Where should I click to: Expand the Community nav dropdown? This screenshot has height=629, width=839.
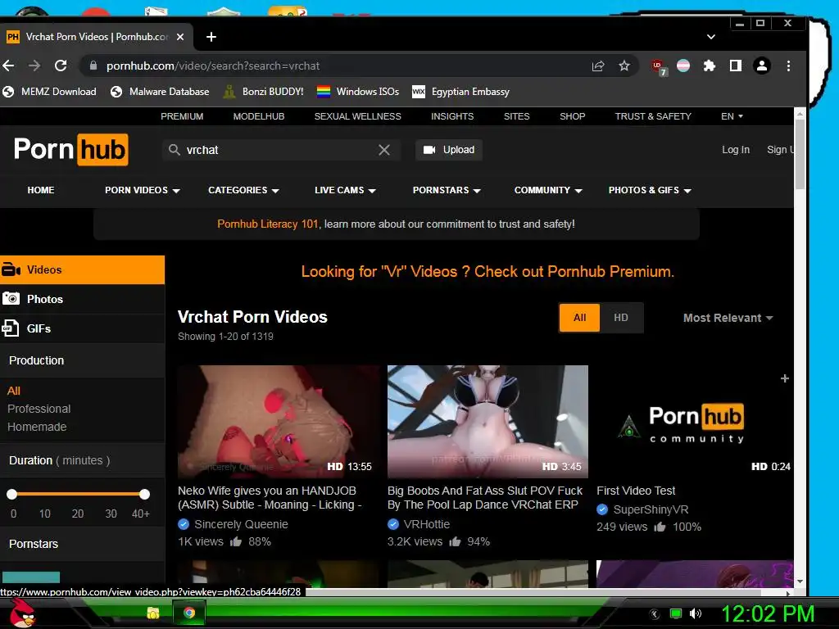coord(548,190)
